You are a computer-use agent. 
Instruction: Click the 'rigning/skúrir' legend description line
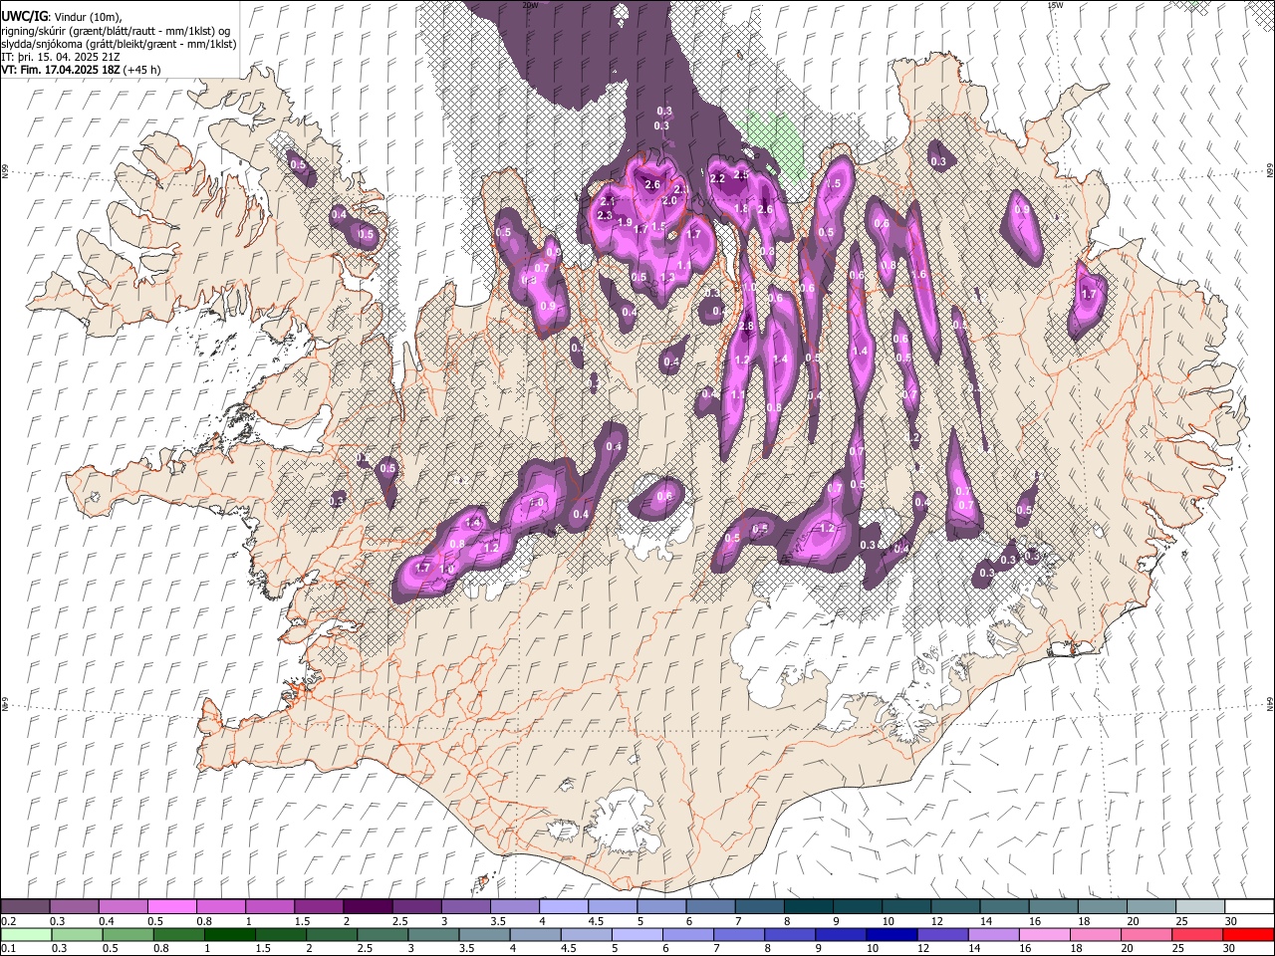117,30
